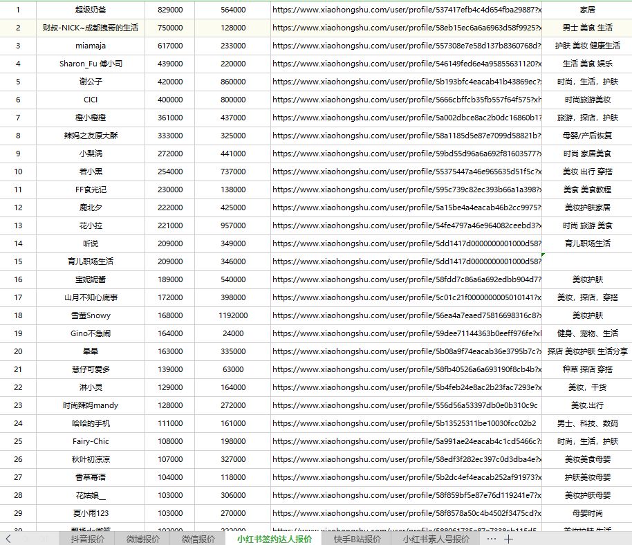Select the cell containing 超级奶爸
This screenshot has width=632, height=545.
(x=89, y=10)
